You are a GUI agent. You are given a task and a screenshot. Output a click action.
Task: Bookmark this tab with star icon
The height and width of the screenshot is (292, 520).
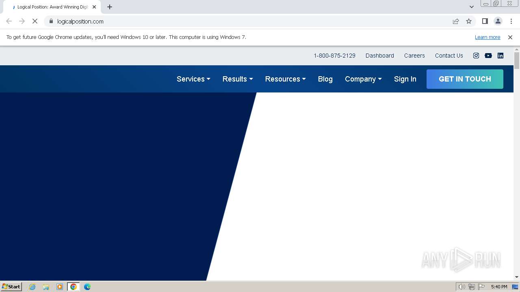click(x=469, y=21)
